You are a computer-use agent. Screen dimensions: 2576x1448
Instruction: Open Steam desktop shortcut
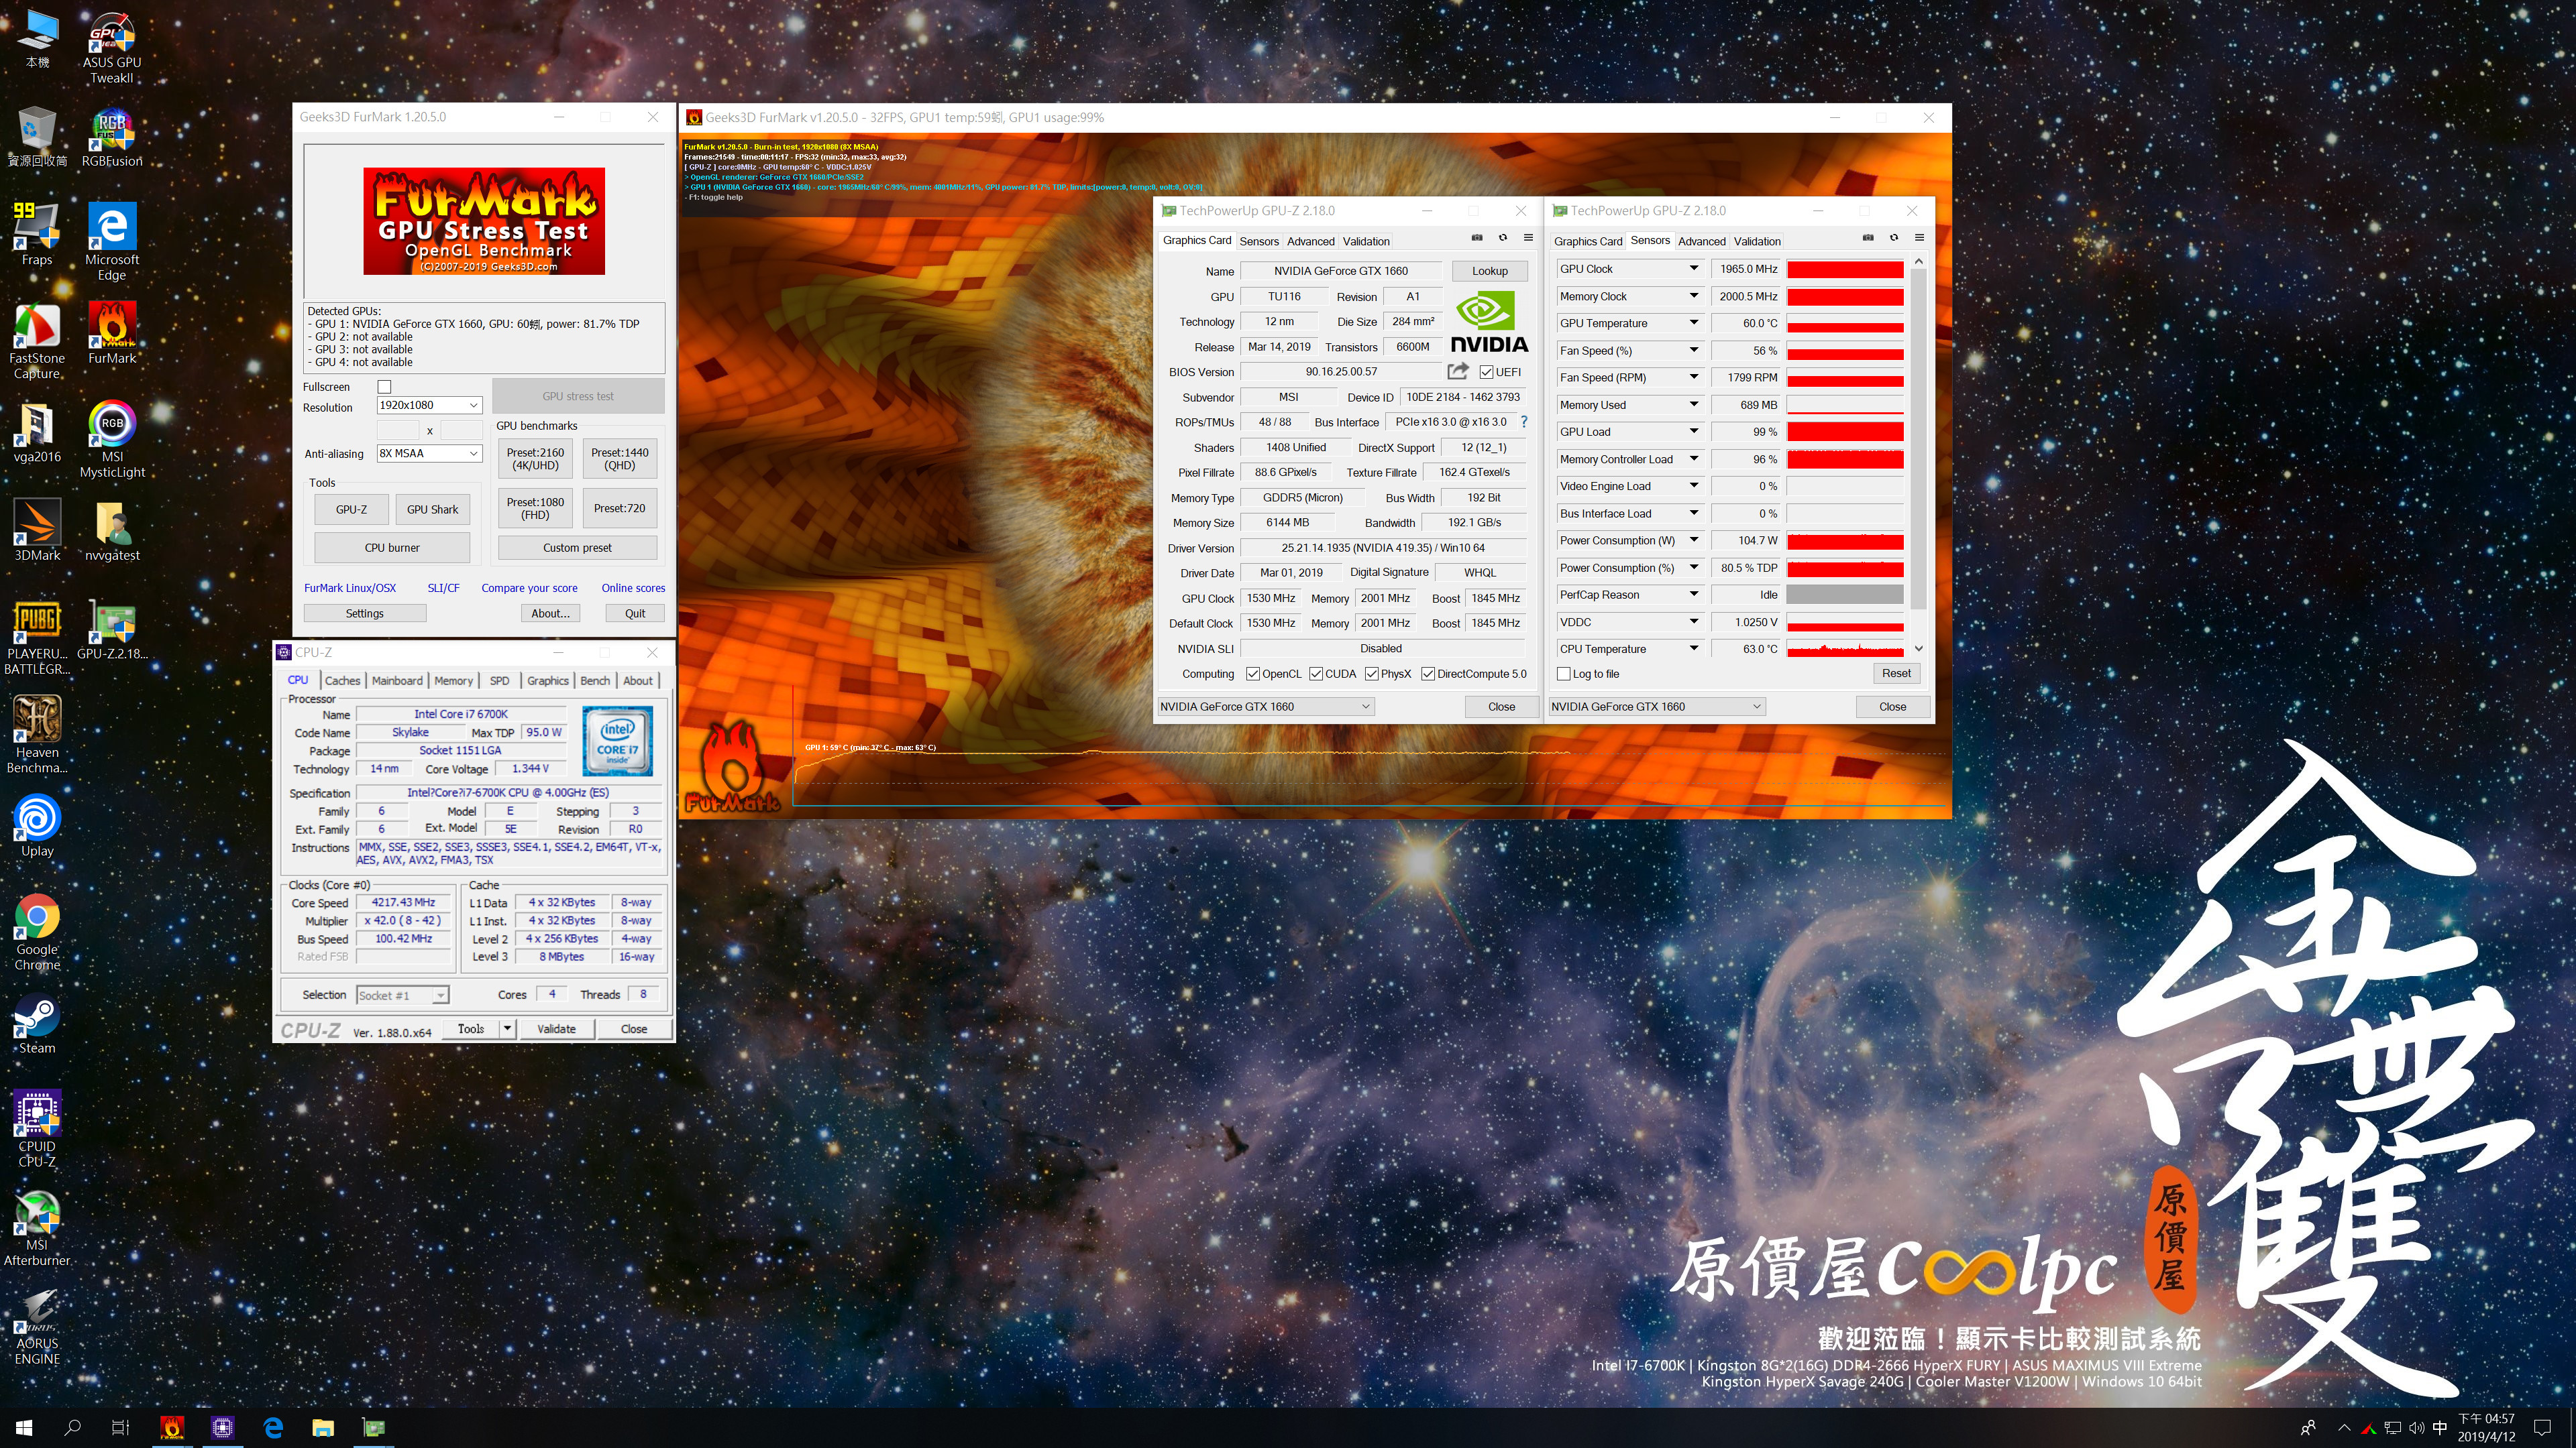point(37,1023)
